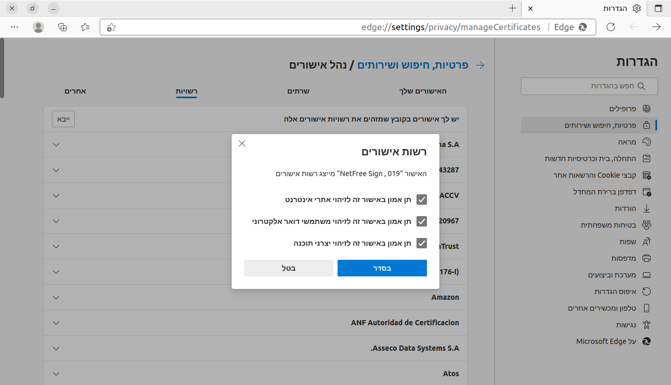
Task: Click the ייבא import button
Action: pos(63,119)
